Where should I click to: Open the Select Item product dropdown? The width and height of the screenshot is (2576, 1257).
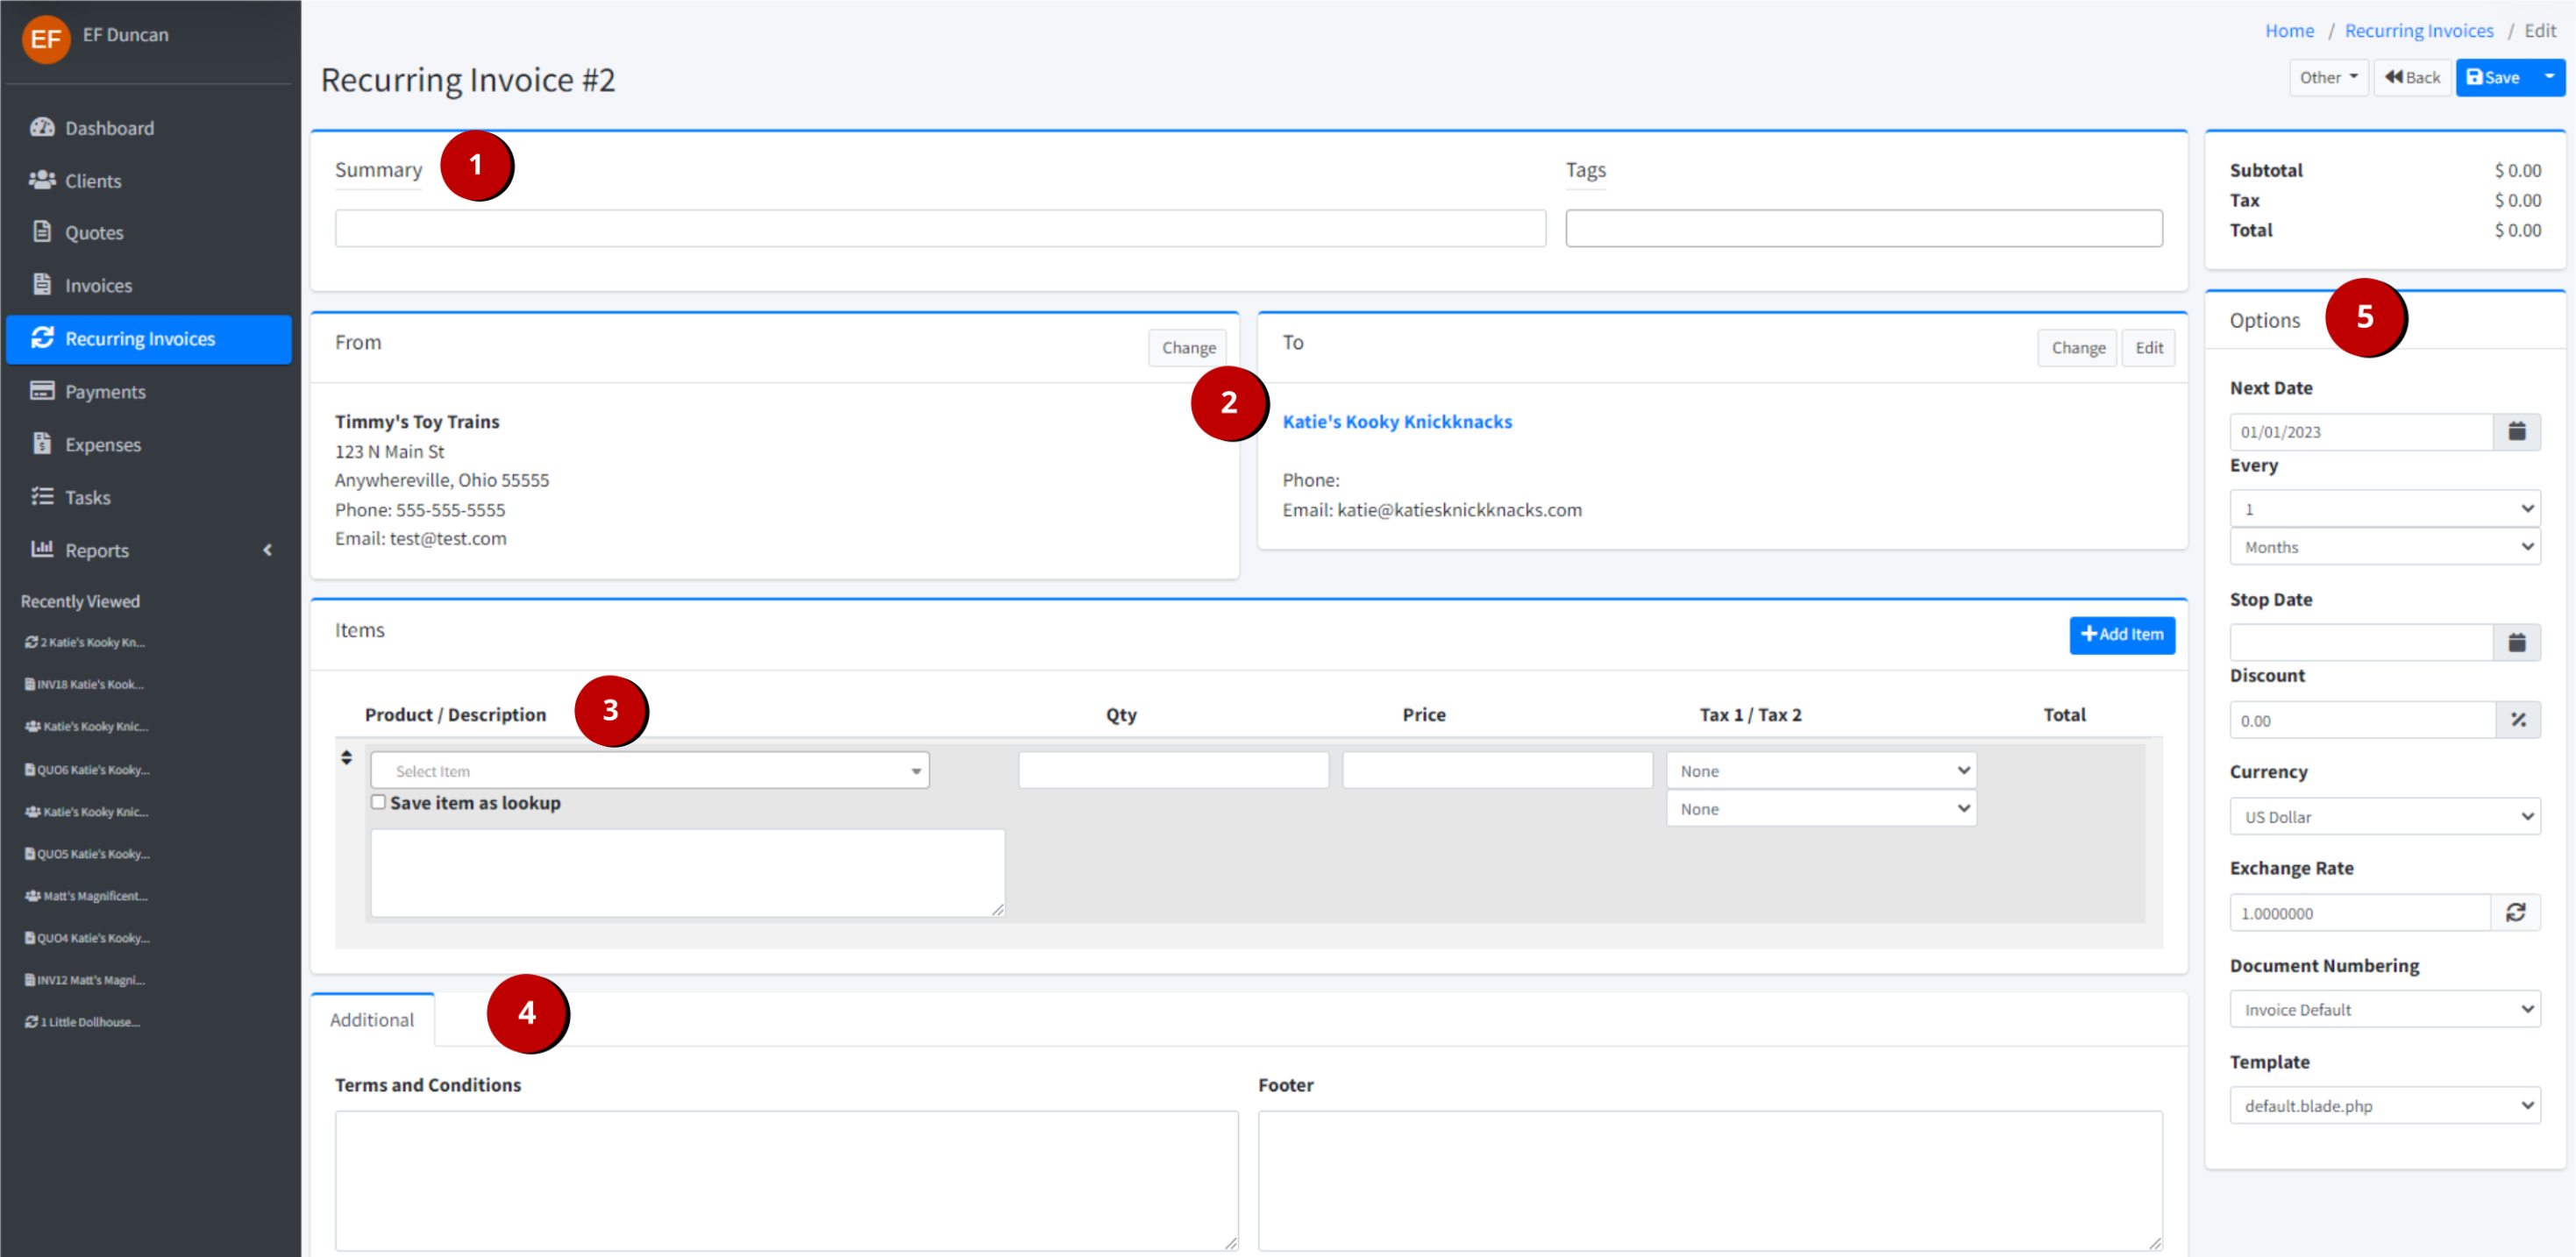pos(649,771)
